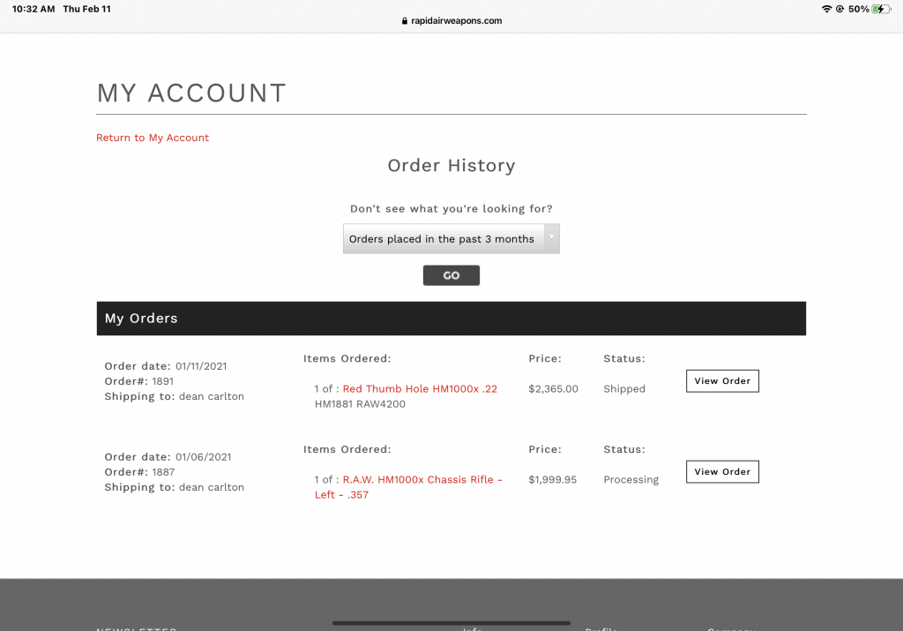Viewport: 903px width, 631px height.
Task: Click the $2,365.00 price
Action: point(553,389)
